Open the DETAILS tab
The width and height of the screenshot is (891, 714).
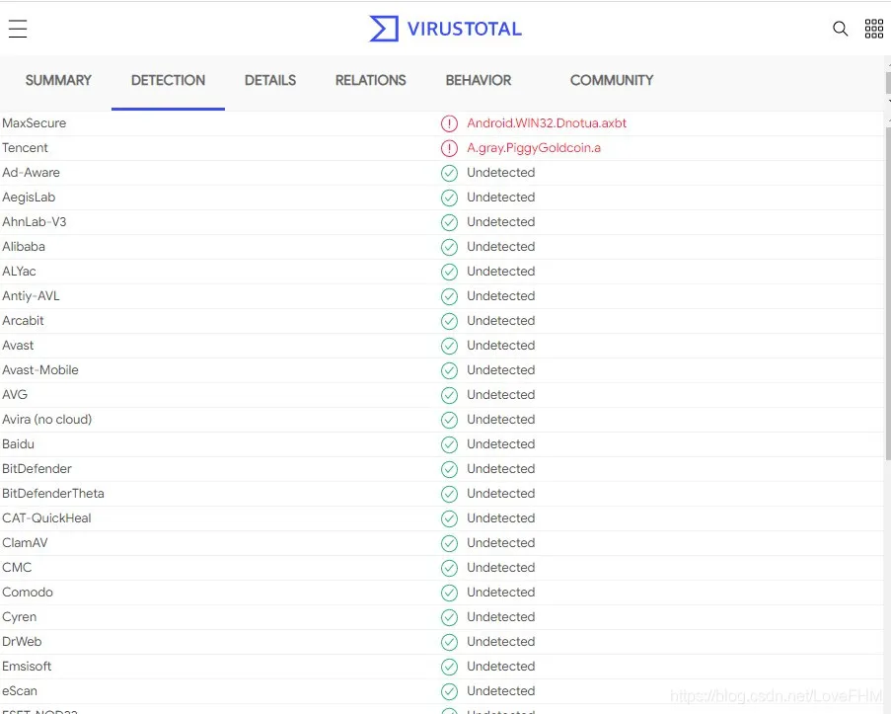(270, 80)
